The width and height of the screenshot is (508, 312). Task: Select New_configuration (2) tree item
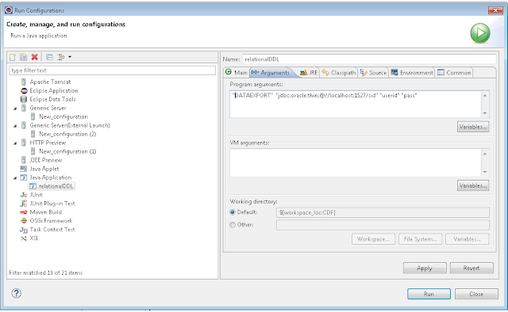click(67, 134)
